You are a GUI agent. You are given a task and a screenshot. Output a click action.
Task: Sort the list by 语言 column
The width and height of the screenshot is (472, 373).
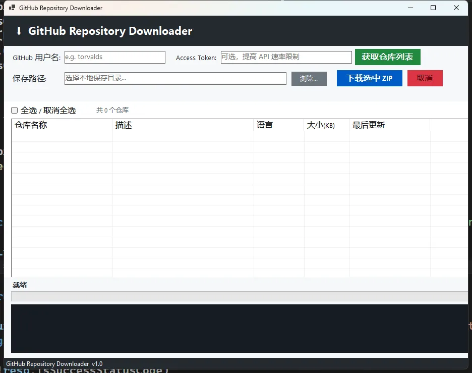278,125
